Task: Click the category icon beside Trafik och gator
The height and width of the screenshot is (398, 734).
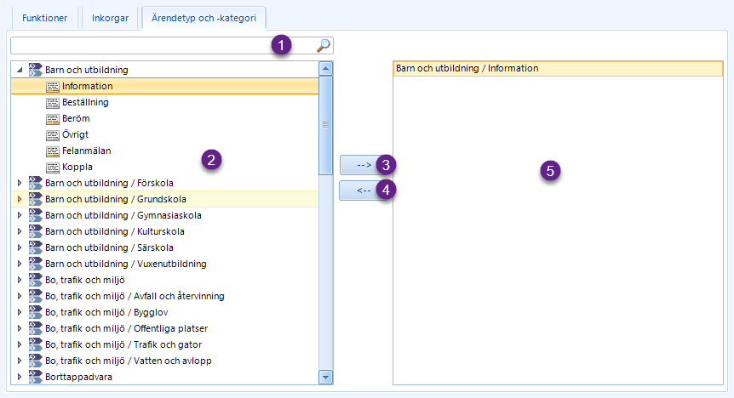Action: tap(35, 344)
